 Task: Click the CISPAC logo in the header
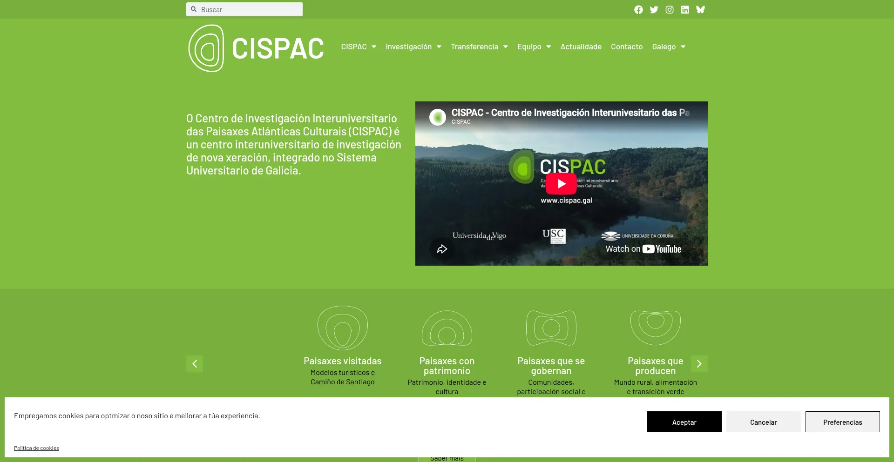pos(256,48)
